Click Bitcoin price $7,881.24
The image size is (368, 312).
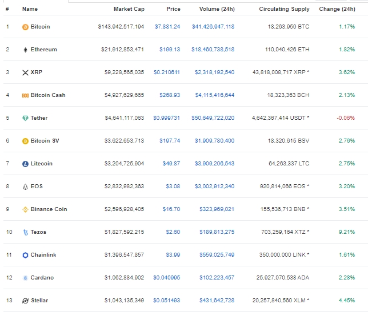(x=167, y=27)
